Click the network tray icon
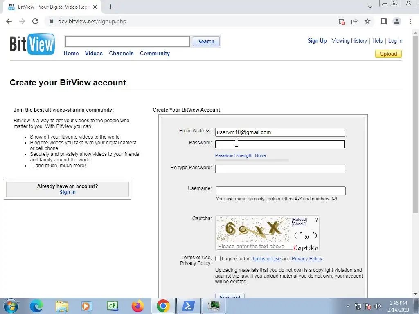This screenshot has width=419, height=314. pyautogui.click(x=358, y=306)
